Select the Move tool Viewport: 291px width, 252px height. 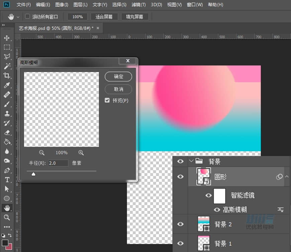click(x=7, y=38)
